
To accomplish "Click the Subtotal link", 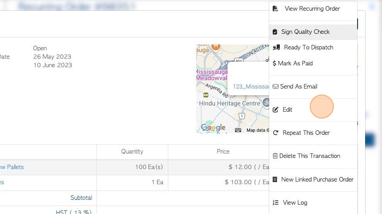I will coord(81,198).
